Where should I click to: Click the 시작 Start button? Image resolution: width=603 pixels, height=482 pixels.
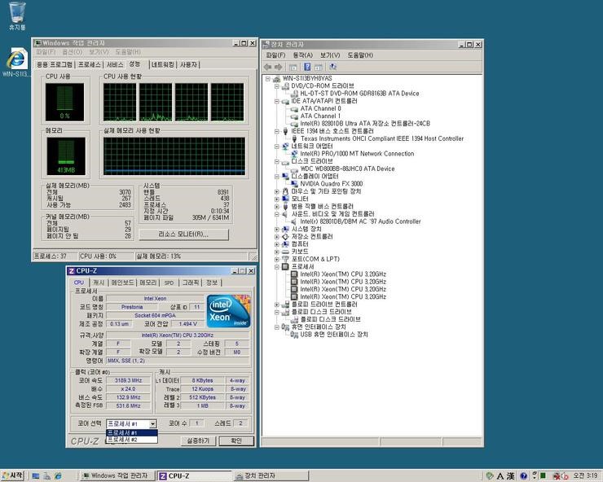[x=12, y=475]
